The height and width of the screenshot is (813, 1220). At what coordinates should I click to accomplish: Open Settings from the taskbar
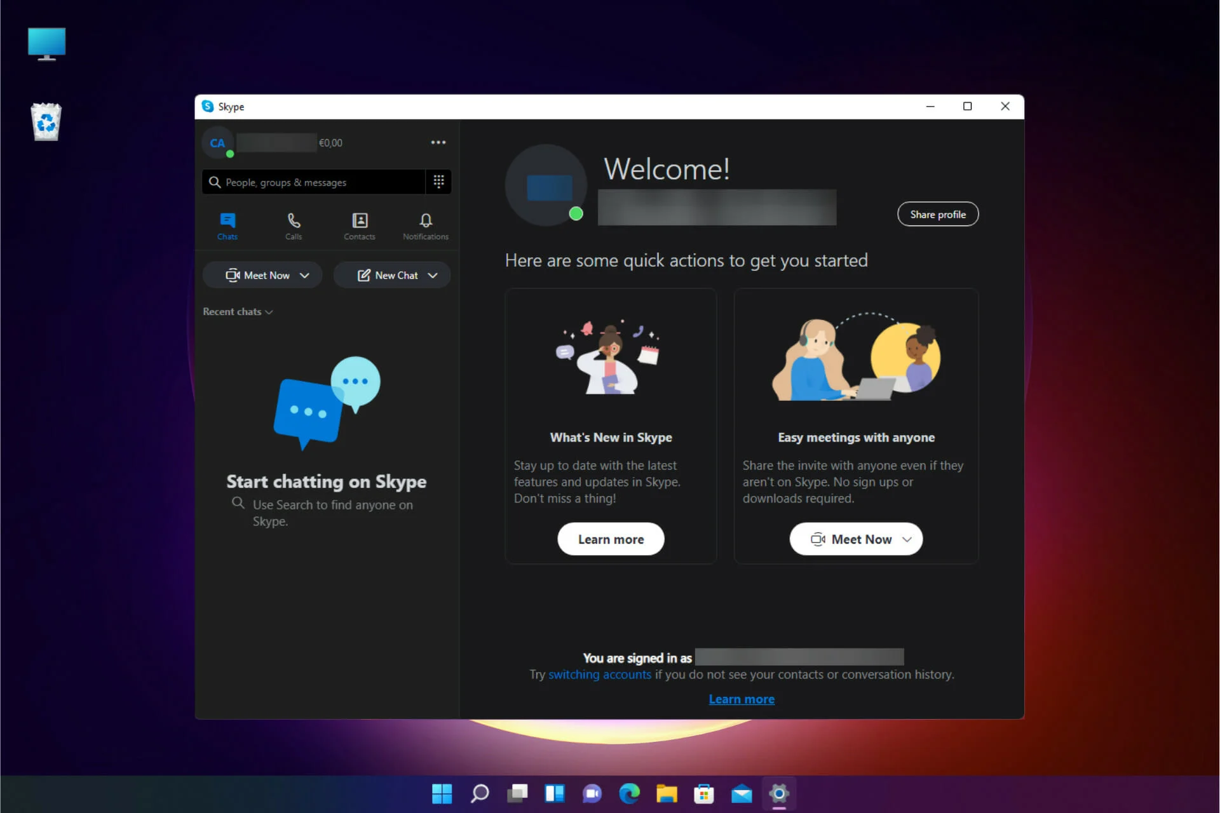(x=779, y=793)
